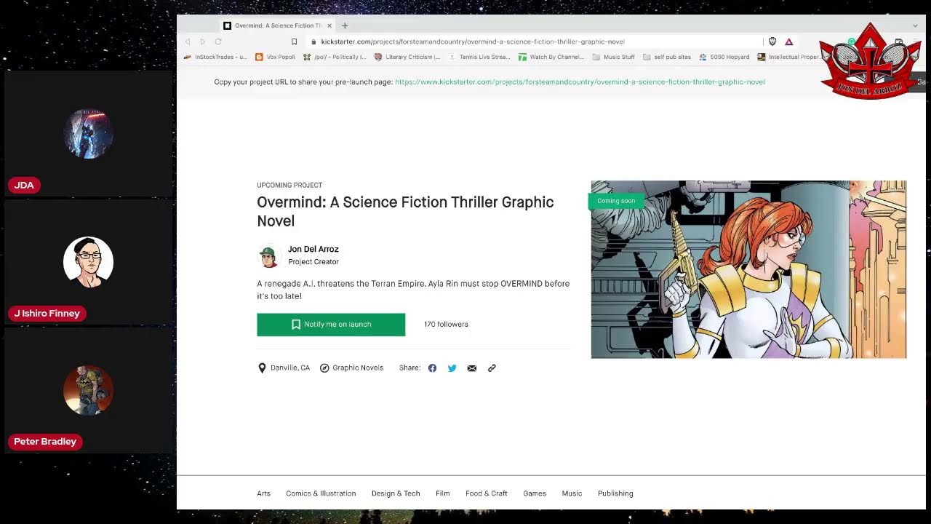
Task: Close the Overmind browser tab
Action: 329,25
